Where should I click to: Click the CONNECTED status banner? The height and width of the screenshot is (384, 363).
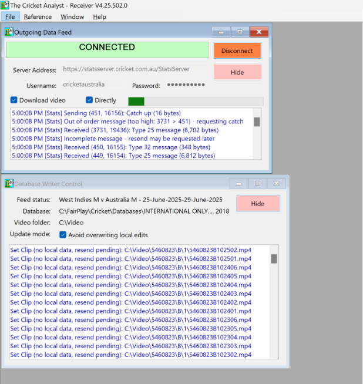(107, 50)
